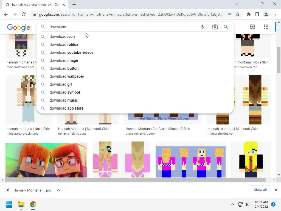Image resolution: width=281 pixels, height=211 pixels.
Task: View site information lock icon
Action: [35, 14]
